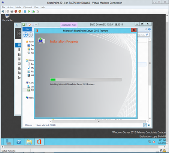Click the Snapshot toolbar icon
Screen dimensions: 169x153
[x=34, y=12]
